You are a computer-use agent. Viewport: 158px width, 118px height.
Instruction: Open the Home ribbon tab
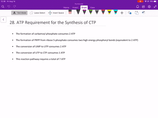pos(66,8)
